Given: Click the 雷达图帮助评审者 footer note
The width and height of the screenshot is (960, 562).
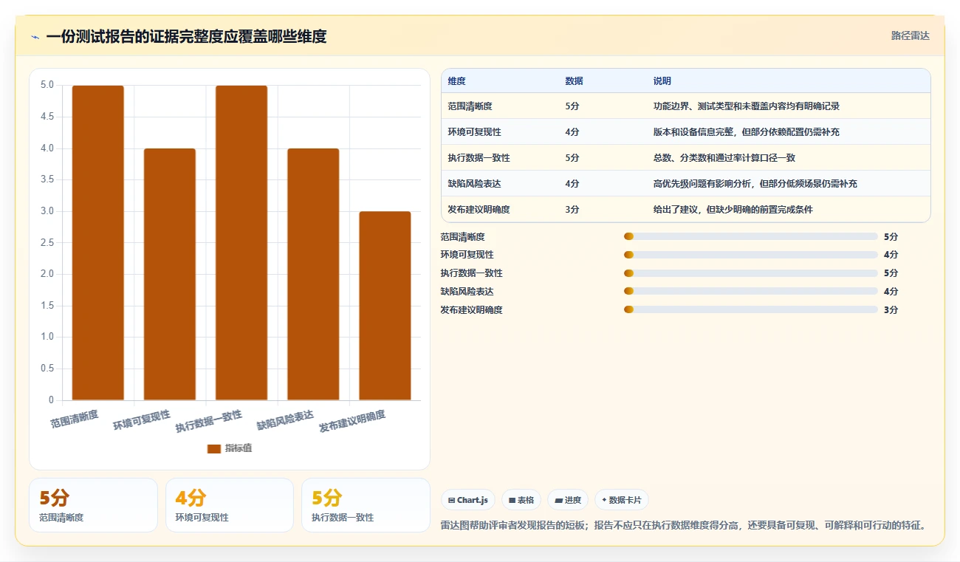Looking at the screenshot, I should (x=683, y=526).
